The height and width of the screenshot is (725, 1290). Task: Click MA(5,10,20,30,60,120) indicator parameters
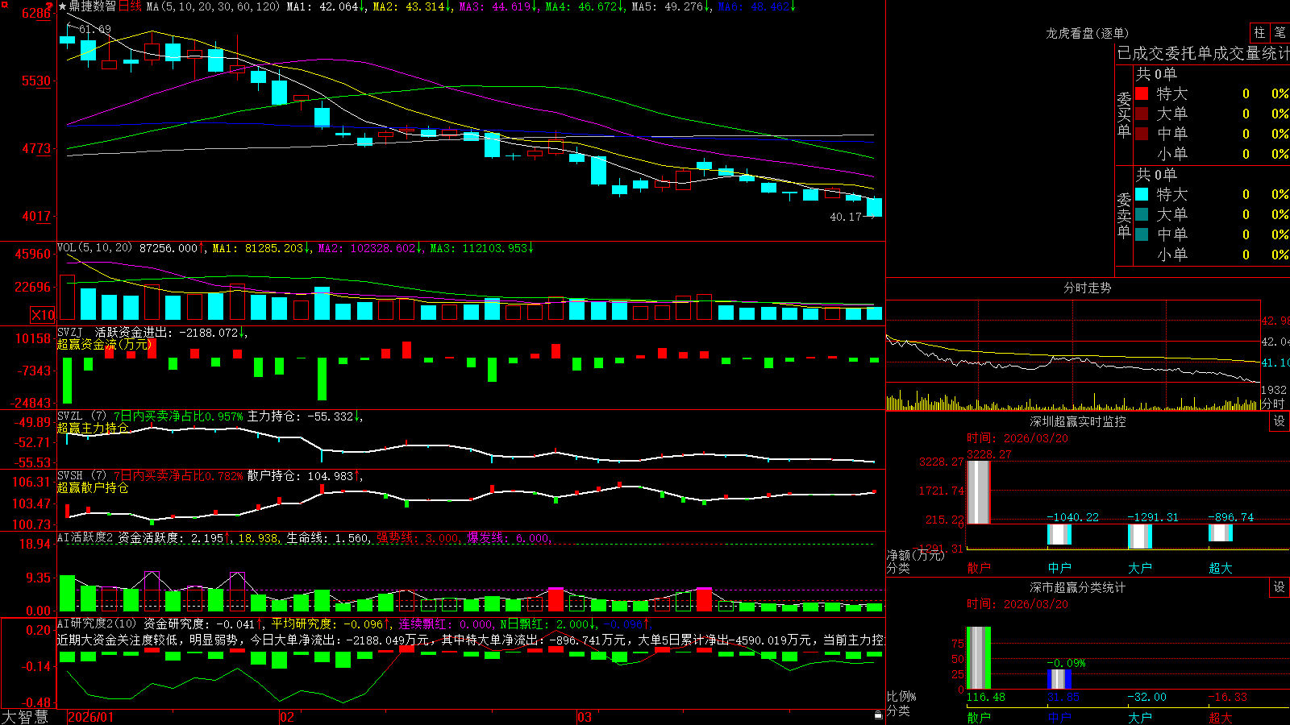(x=213, y=6)
